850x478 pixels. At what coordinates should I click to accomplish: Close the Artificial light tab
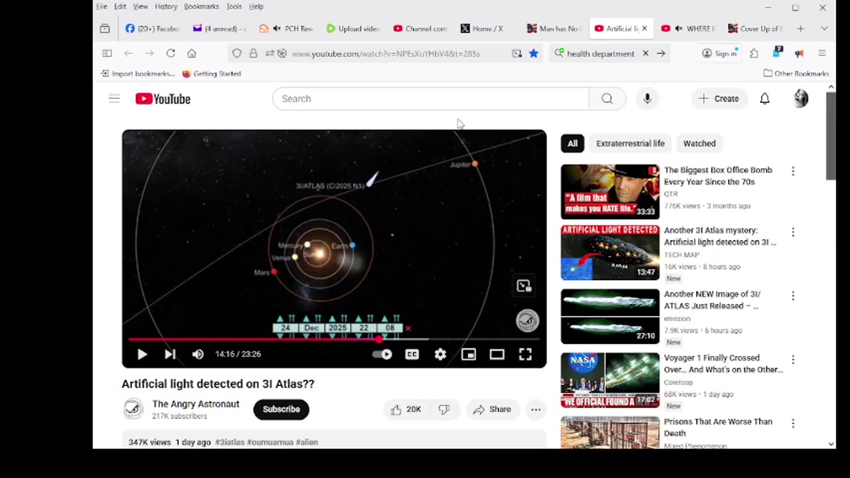tap(644, 29)
